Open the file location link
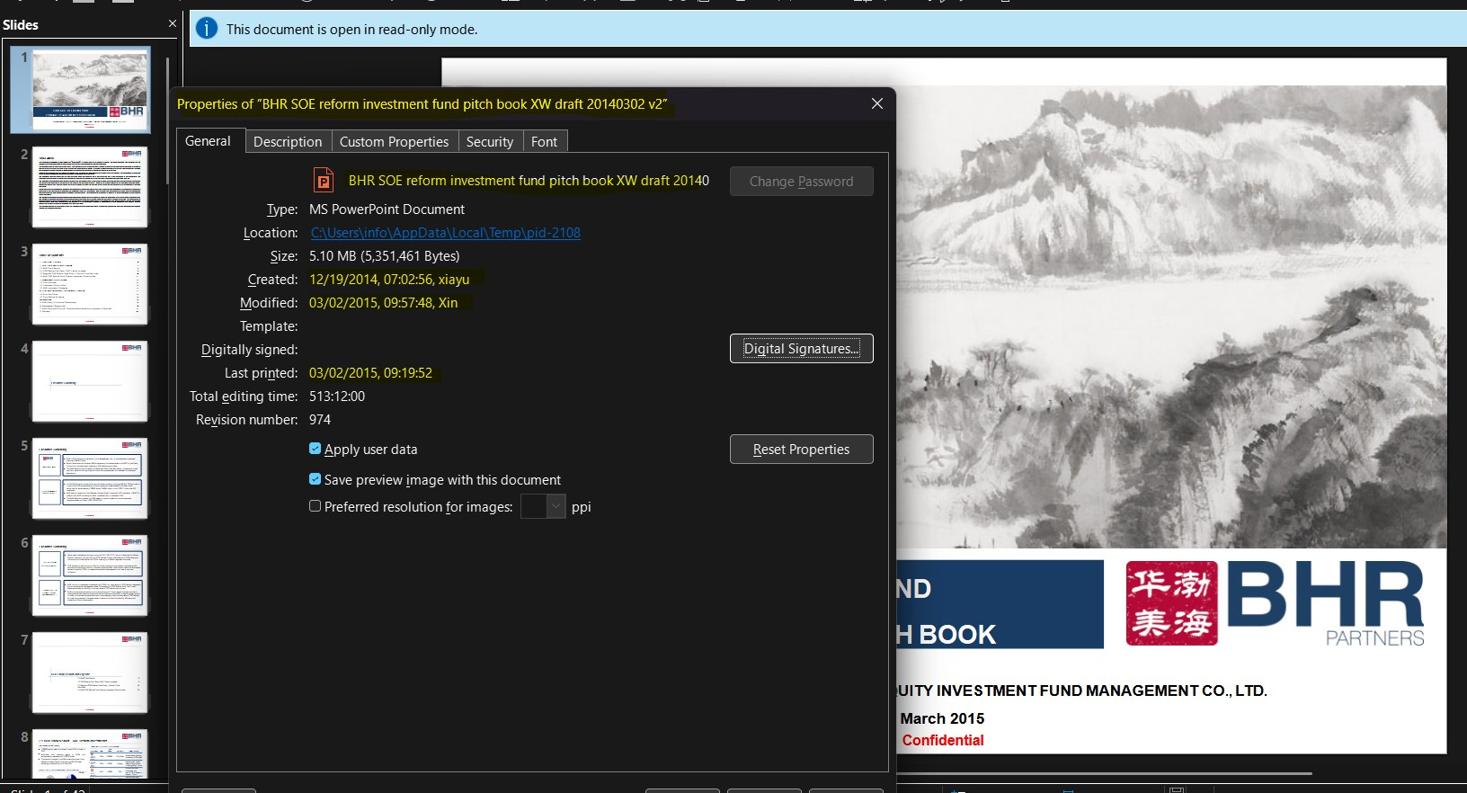Image resolution: width=1467 pixels, height=793 pixels. coord(446,233)
